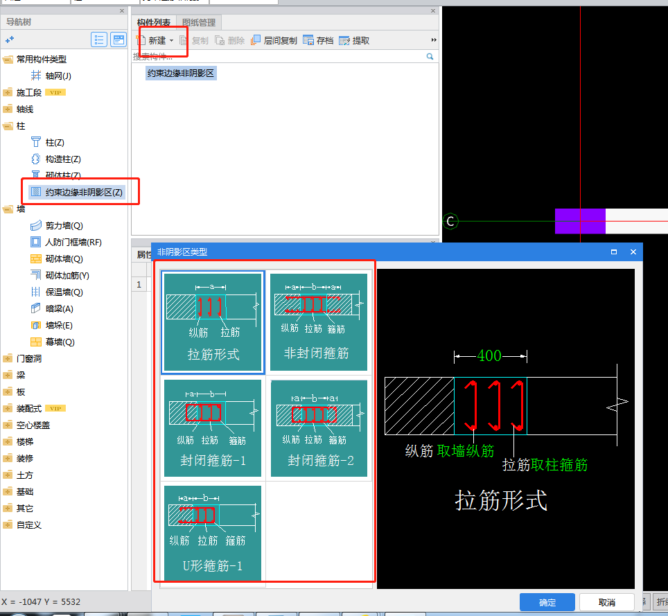Select 构造柱(Z) item

56,159
